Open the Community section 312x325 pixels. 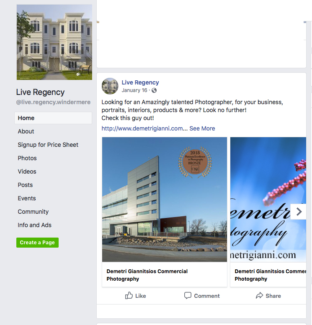pyautogui.click(x=33, y=212)
